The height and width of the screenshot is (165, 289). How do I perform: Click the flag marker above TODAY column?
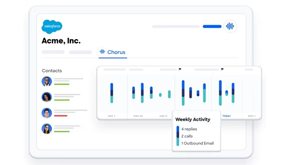tap(222, 69)
